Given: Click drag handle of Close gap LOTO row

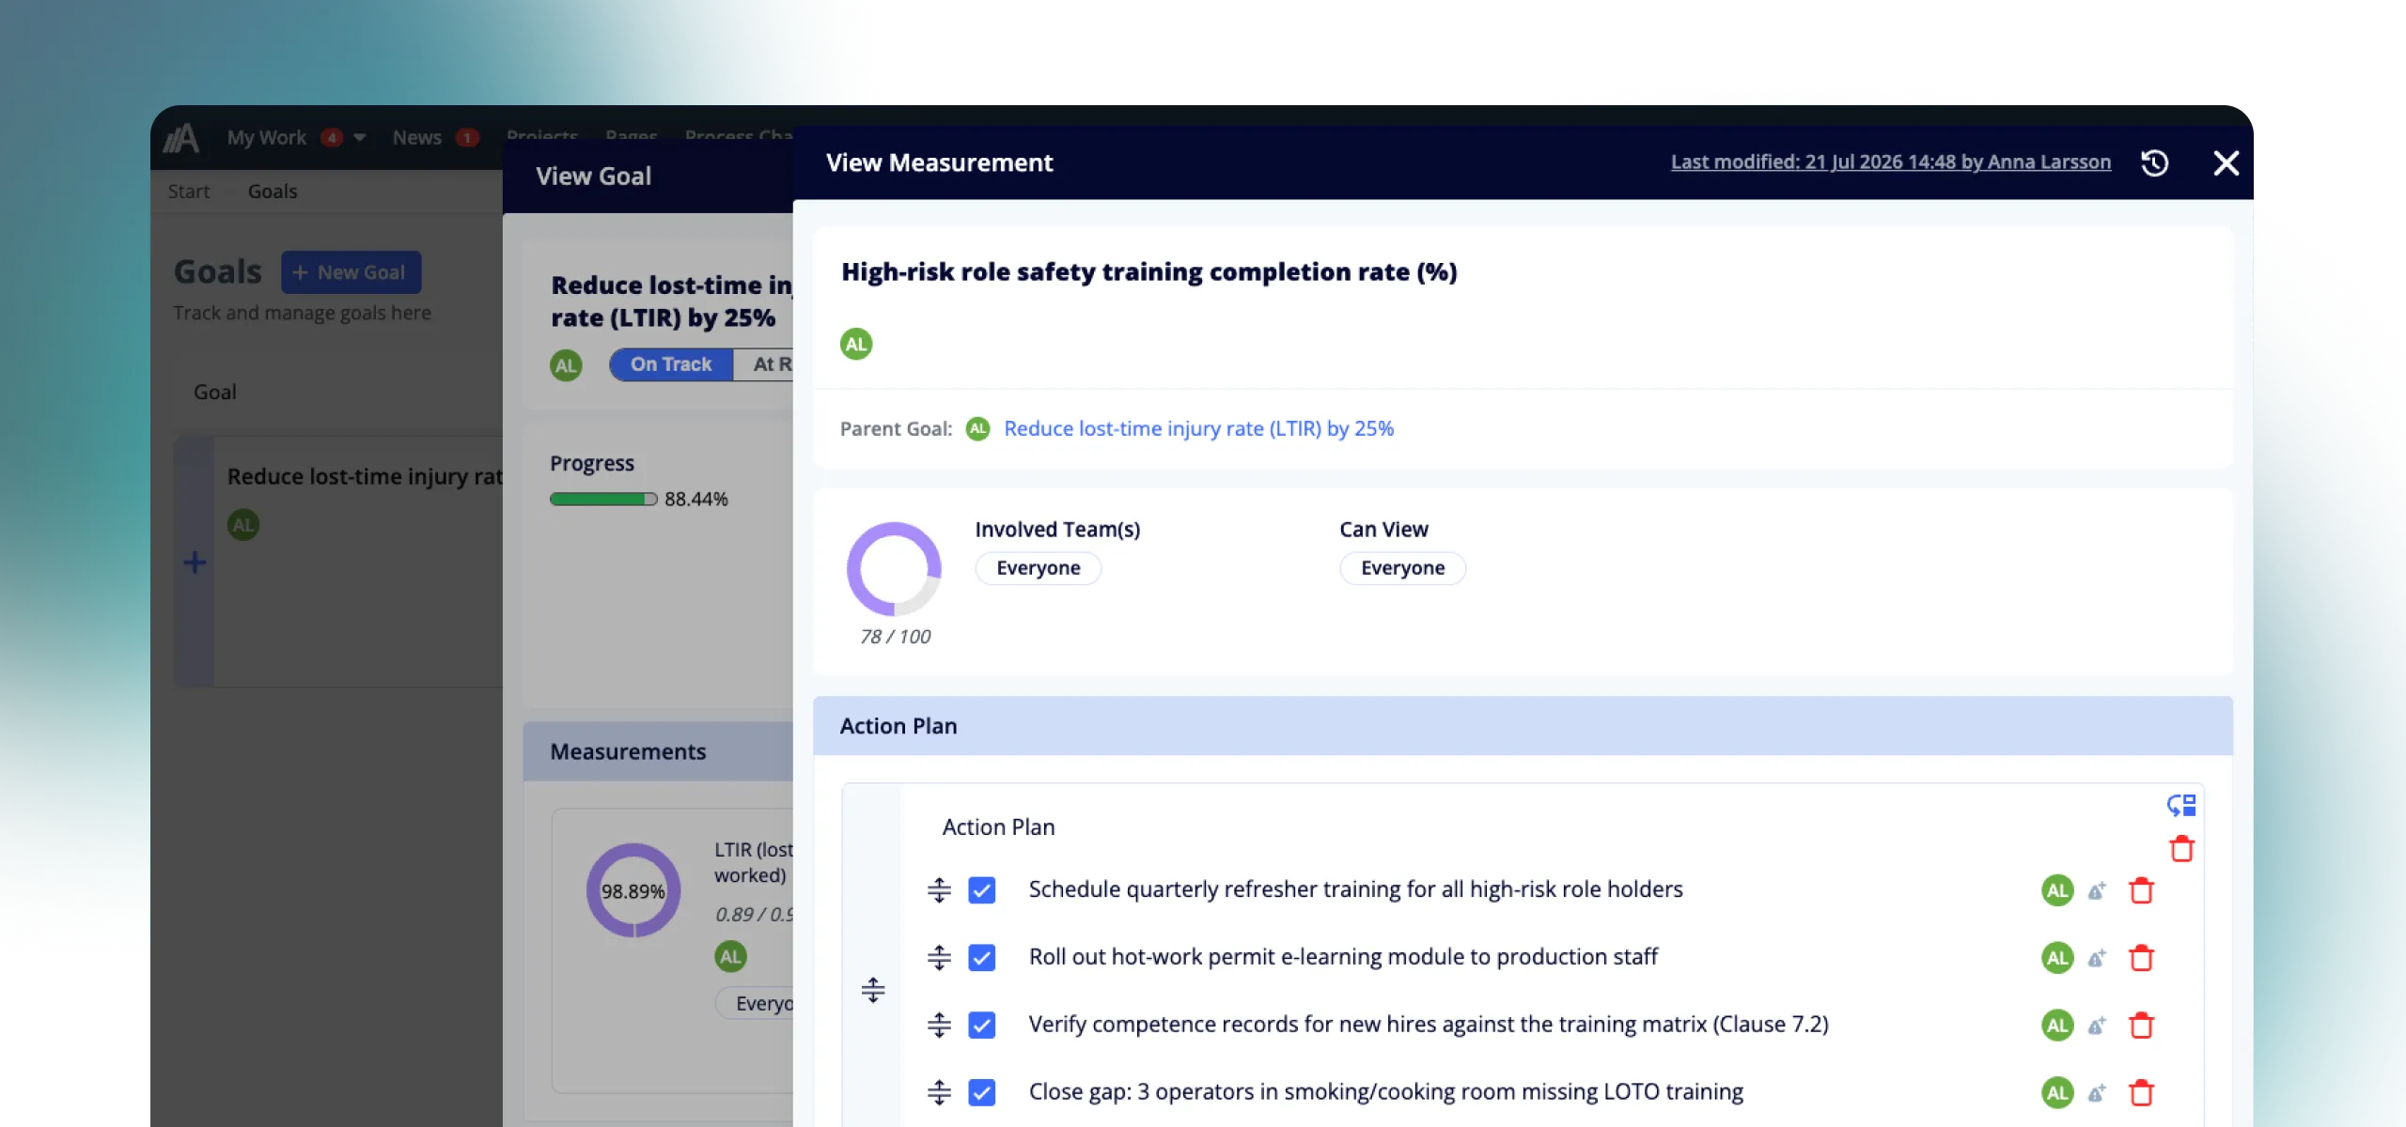Looking at the screenshot, I should (x=939, y=1093).
